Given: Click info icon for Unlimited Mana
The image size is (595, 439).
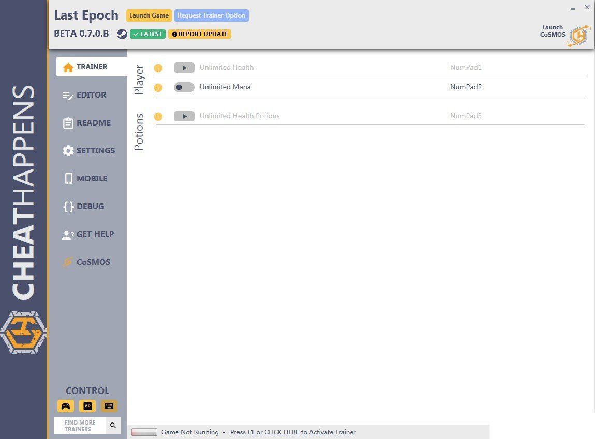Looking at the screenshot, I should (x=158, y=87).
